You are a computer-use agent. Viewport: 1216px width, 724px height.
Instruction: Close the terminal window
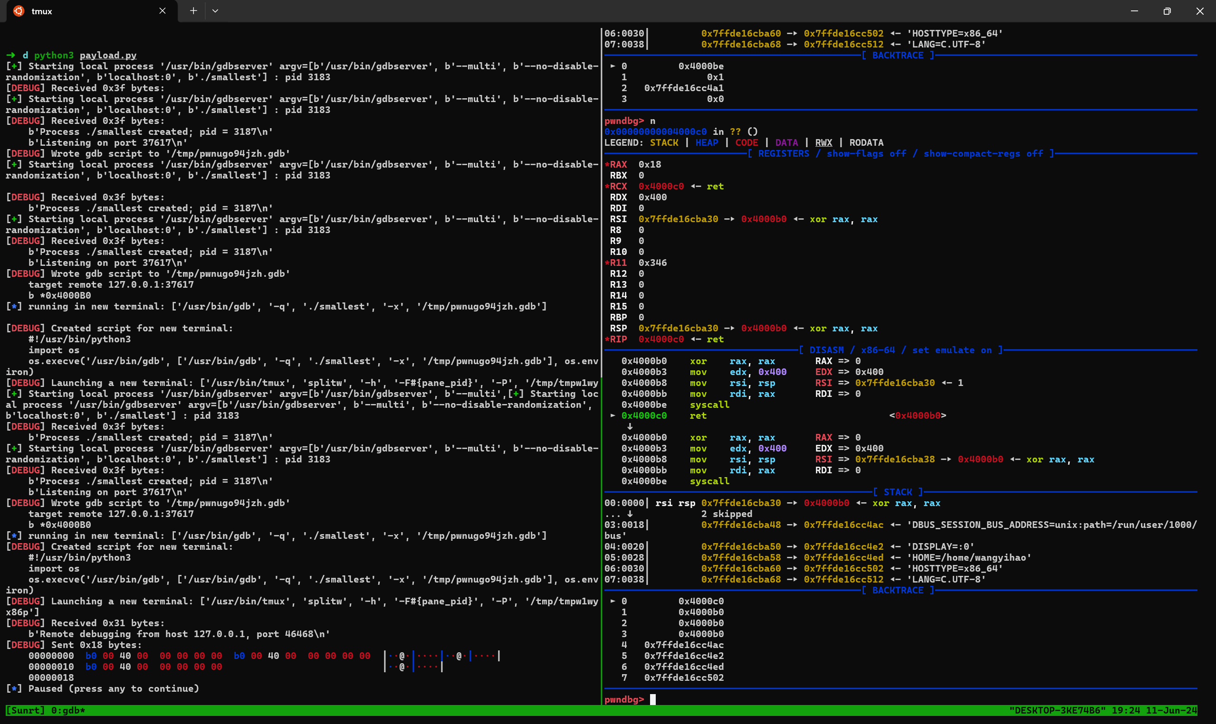coord(1199,11)
